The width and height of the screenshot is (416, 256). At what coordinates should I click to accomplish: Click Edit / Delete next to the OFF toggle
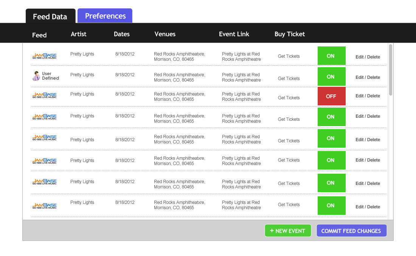[368, 96]
